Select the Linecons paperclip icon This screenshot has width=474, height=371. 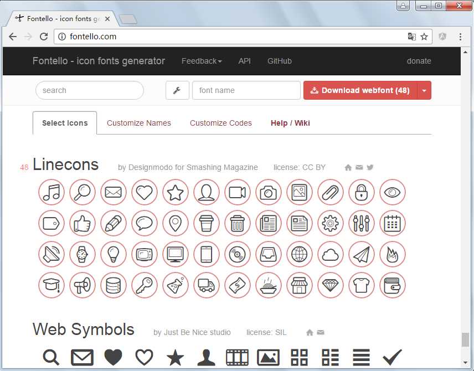coord(331,192)
